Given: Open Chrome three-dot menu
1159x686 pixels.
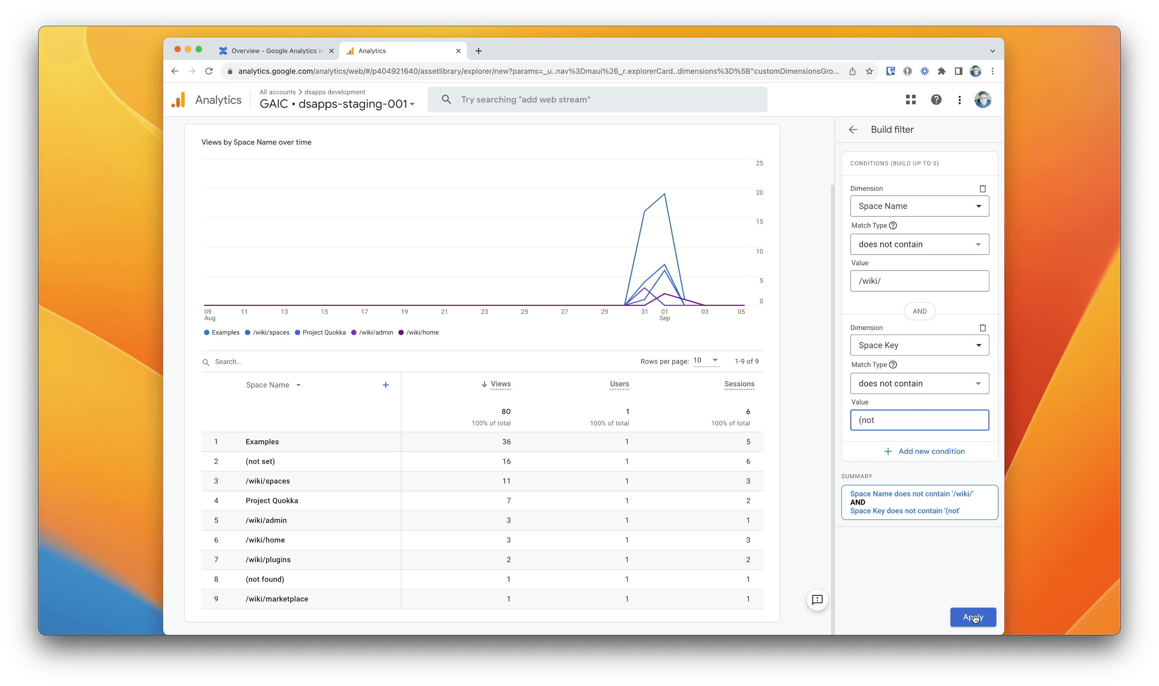Looking at the screenshot, I should (993, 71).
